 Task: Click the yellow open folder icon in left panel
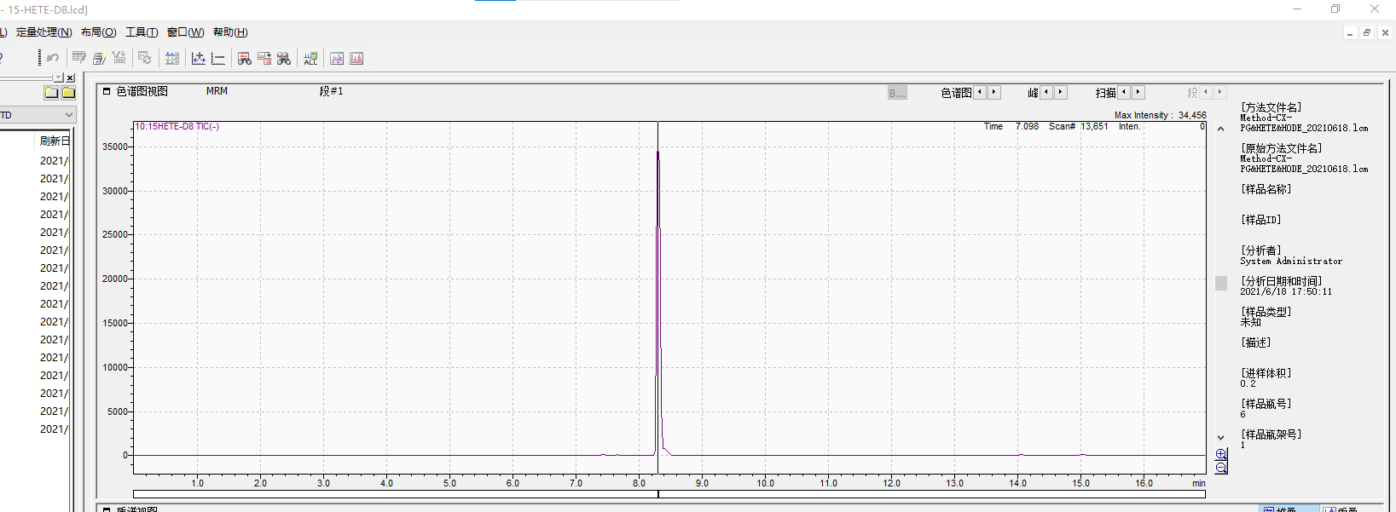(68, 92)
